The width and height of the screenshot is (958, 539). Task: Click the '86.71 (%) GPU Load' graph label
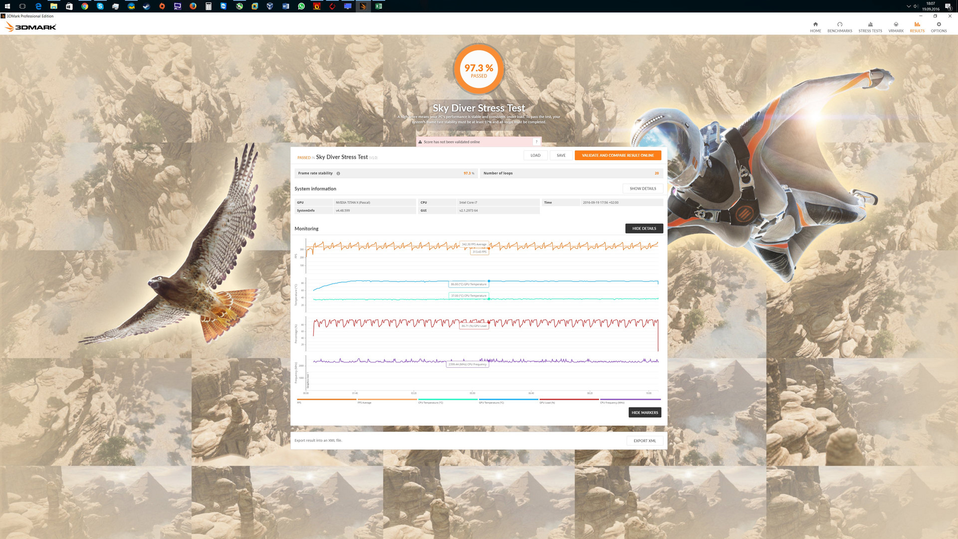point(474,326)
